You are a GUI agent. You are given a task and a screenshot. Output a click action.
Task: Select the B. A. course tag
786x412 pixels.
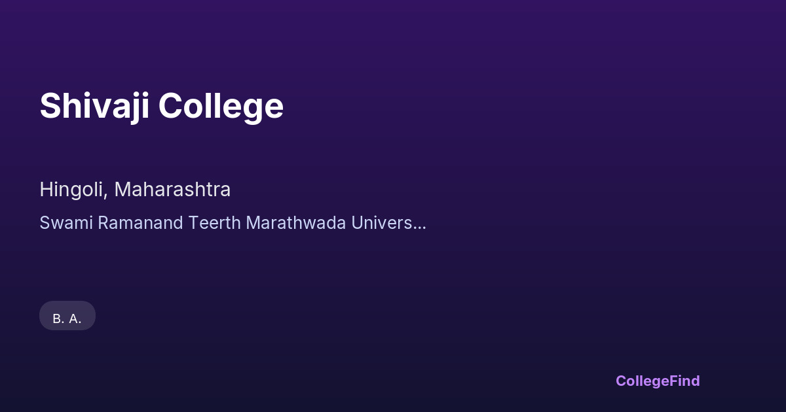click(67, 318)
